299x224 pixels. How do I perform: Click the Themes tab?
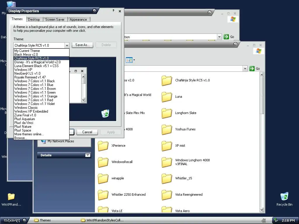(x=17, y=19)
